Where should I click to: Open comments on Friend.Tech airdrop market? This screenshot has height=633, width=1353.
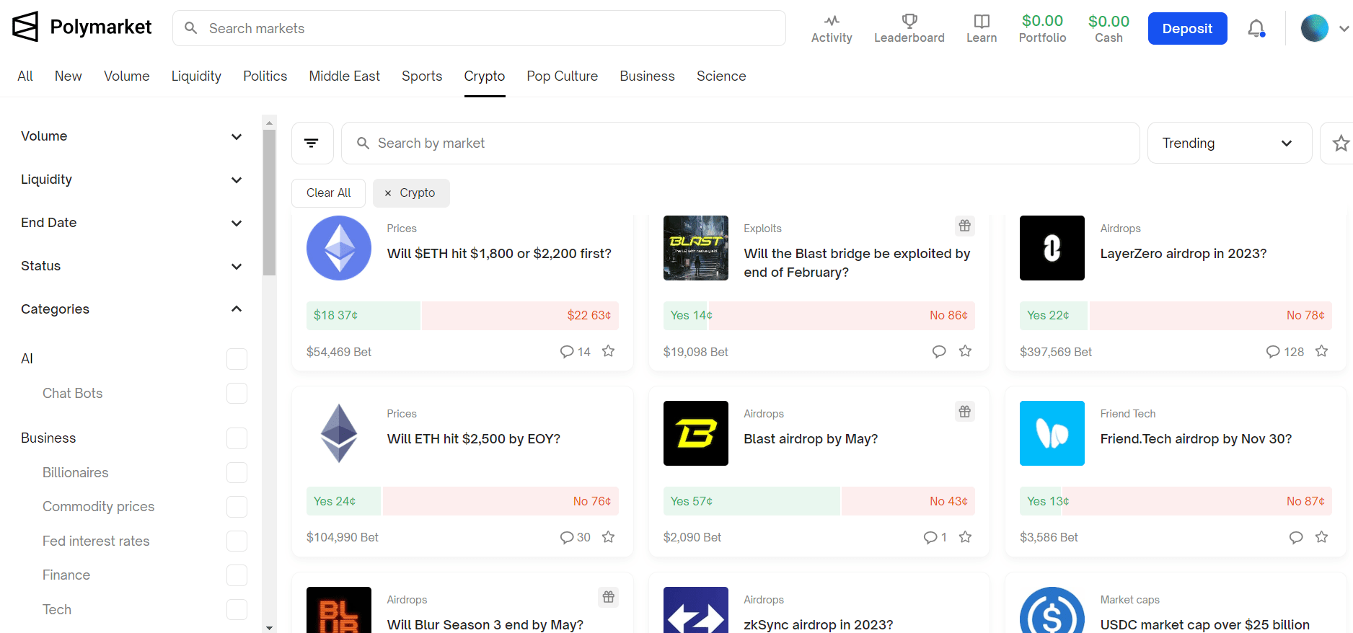tap(1296, 537)
